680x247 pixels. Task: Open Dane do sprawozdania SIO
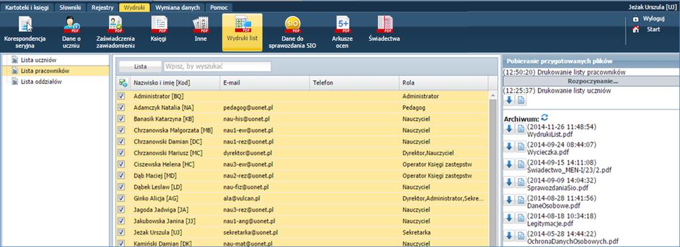coord(293,32)
